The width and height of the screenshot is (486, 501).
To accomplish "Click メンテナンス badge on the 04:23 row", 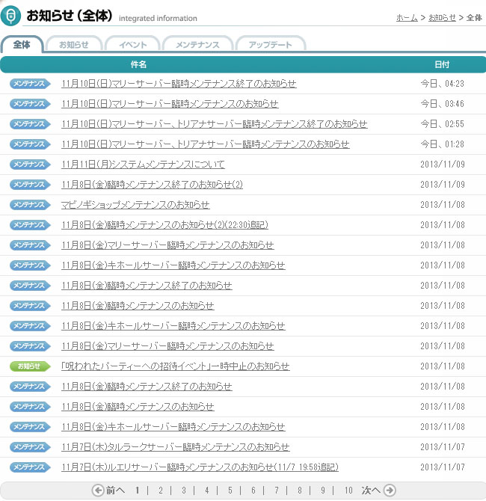I will tap(30, 84).
